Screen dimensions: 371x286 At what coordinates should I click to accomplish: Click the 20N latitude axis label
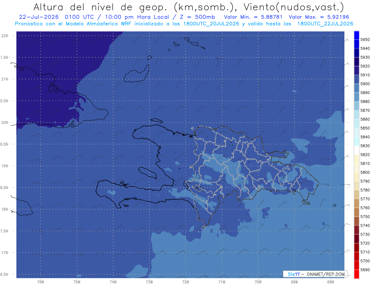[x=5, y=122]
